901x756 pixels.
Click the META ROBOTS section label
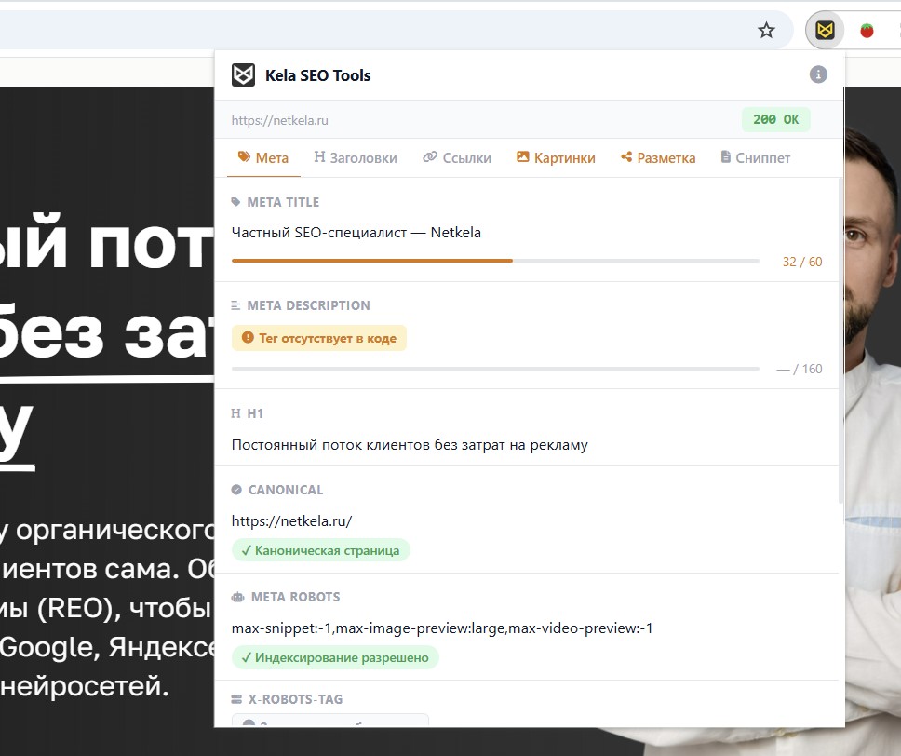coord(295,598)
